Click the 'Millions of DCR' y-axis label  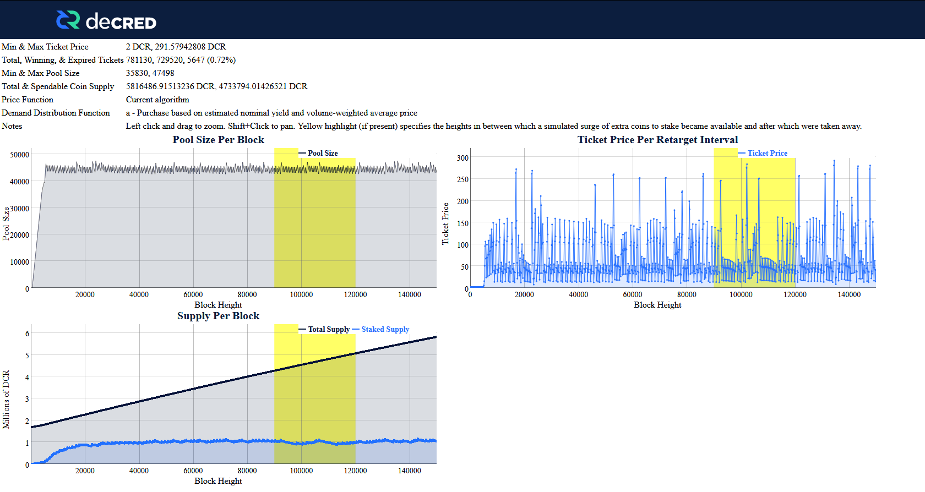[x=6, y=400]
